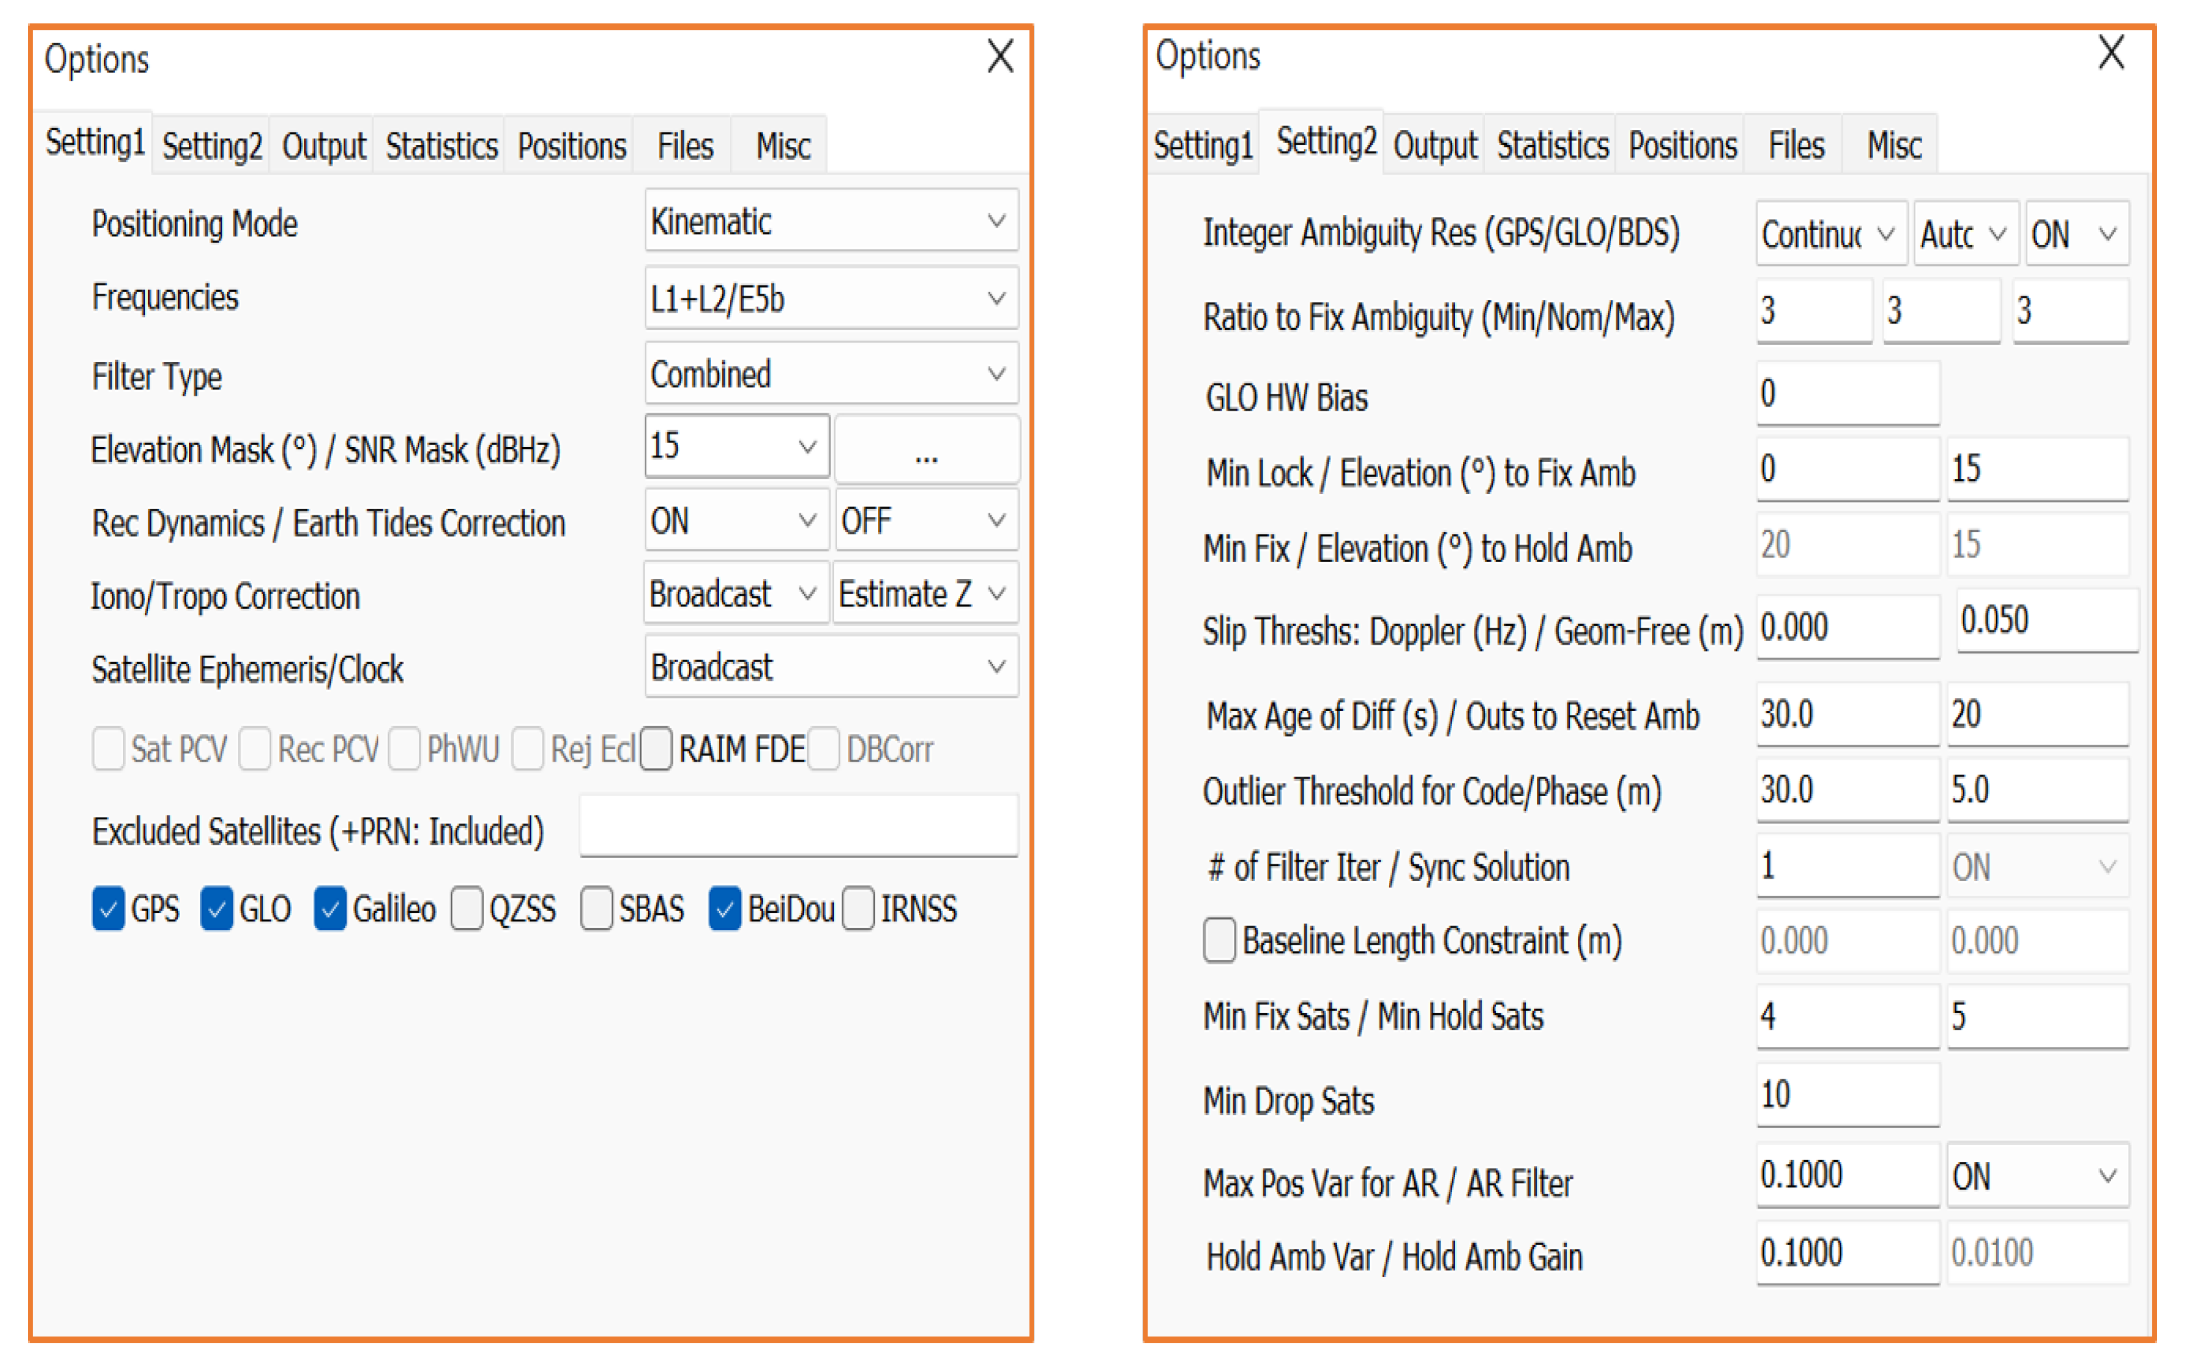Image resolution: width=2187 pixels, height=1364 pixels.
Task: Expand the Frequencies L1+L2/E5b dropdown
Action: point(830,298)
